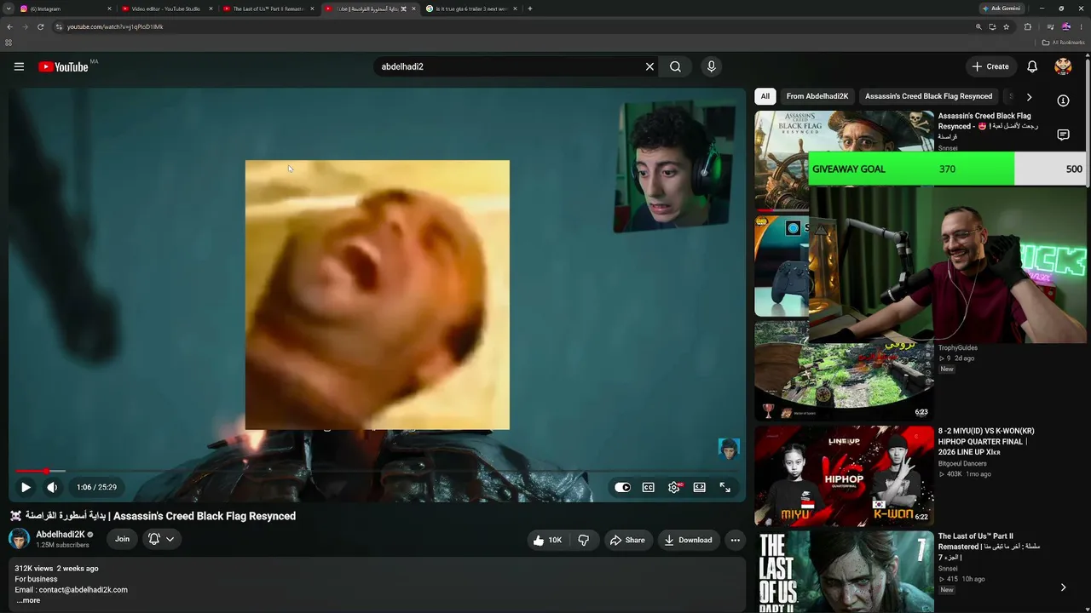Click the magnifier search button

coord(675,66)
